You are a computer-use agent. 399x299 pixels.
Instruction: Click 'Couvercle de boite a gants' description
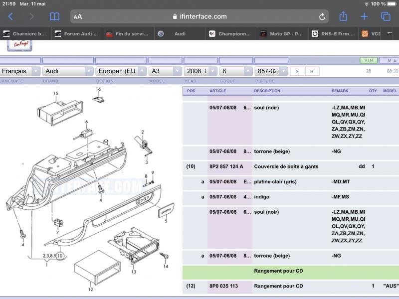pyautogui.click(x=286, y=166)
